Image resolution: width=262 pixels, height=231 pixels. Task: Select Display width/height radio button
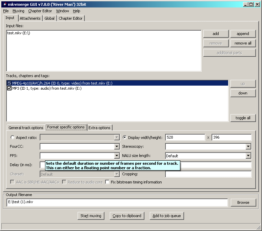pos(124,137)
